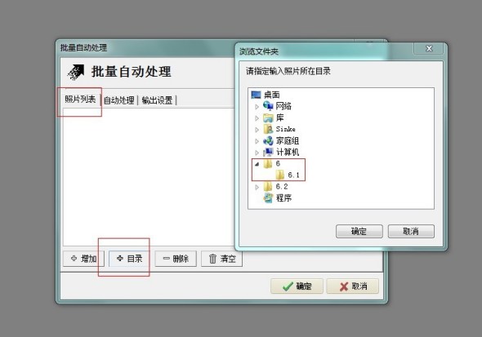Click the 目录 add directory button
Viewport: 482px width, 337px height.
(129, 259)
